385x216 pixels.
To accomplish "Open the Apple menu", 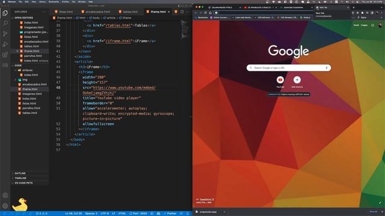I will click(x=4, y=2).
